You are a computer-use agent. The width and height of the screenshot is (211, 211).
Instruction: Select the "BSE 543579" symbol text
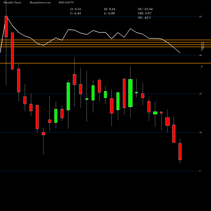point(66,3)
